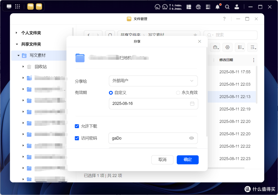The height and width of the screenshot is (195, 278).
Task: Go forward with the navigation arrow
Action: tap(98, 35)
